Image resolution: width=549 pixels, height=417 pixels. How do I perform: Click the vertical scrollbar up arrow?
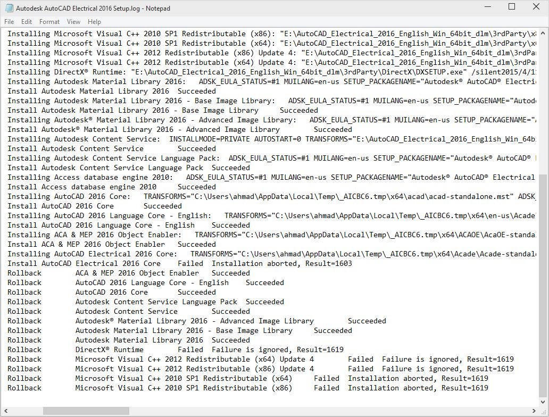point(543,34)
